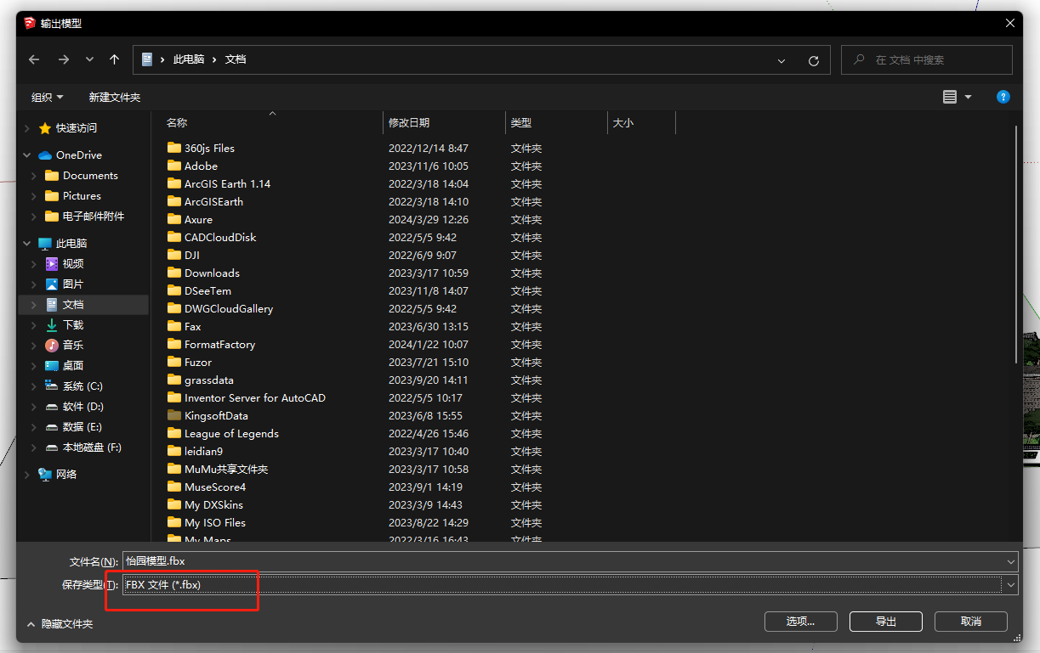Open the 选项... settings button
Screen dimensions: 1040x653
pos(800,622)
